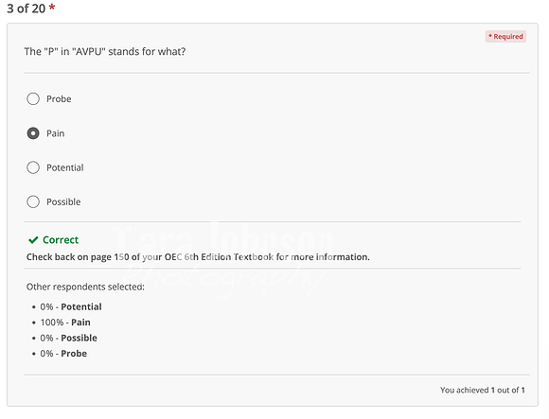This screenshot has width=549, height=419.
Task: Click the 0% - Potential result entry
Action: click(71, 306)
